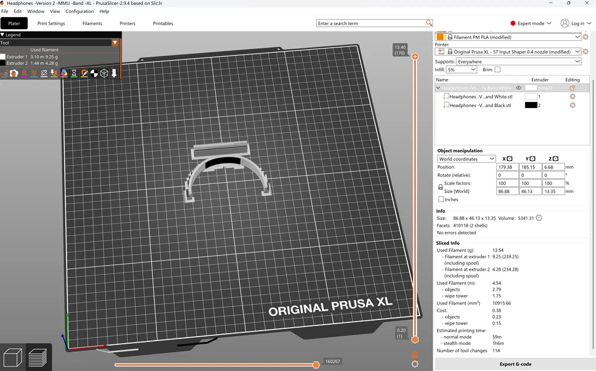
Task: Click Z-axis mirror icon
Action: tap(556, 158)
